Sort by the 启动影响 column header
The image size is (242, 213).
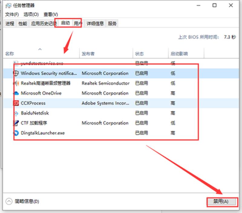tap(186, 54)
